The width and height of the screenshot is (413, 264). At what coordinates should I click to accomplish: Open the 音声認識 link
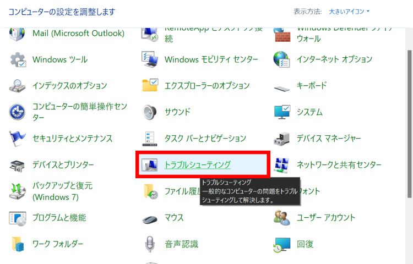pyautogui.click(x=182, y=244)
